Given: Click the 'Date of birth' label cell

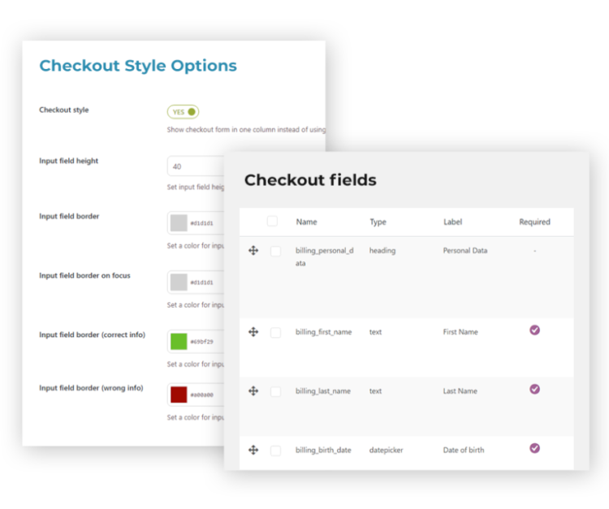Looking at the screenshot, I should click(x=464, y=450).
